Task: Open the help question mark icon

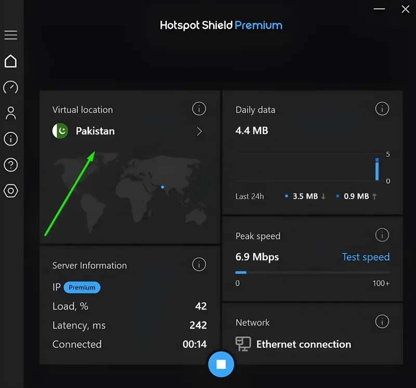Action: pos(10,165)
